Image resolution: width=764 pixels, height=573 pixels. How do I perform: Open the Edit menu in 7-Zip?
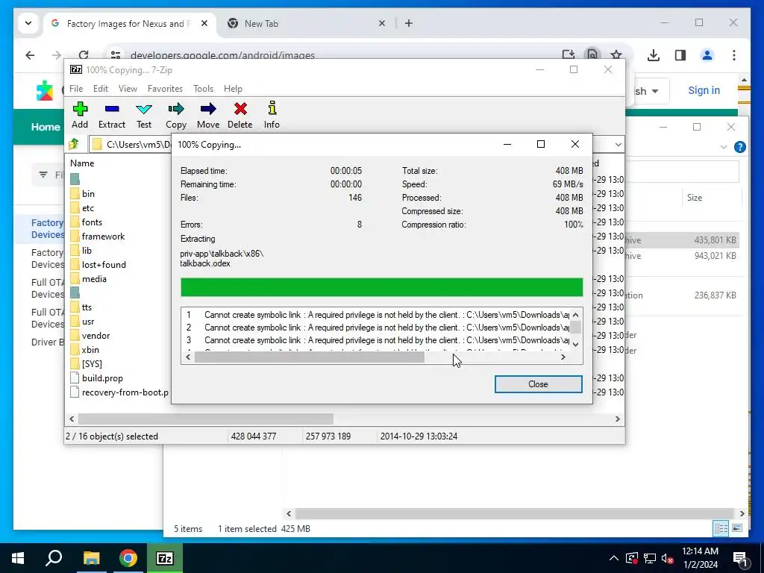coord(101,89)
